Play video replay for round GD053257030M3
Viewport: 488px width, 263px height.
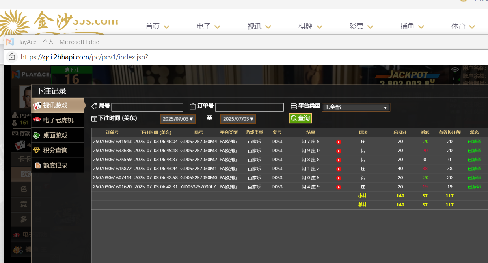338,151
